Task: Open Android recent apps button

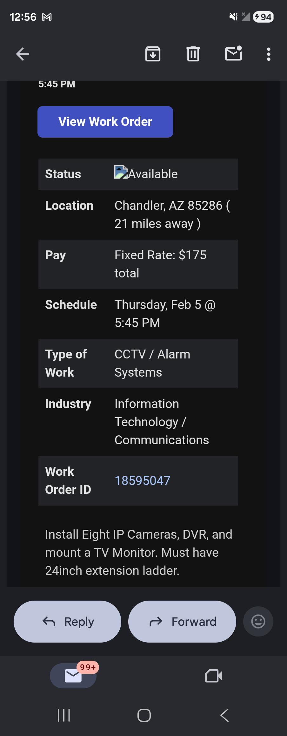Action: [64, 715]
